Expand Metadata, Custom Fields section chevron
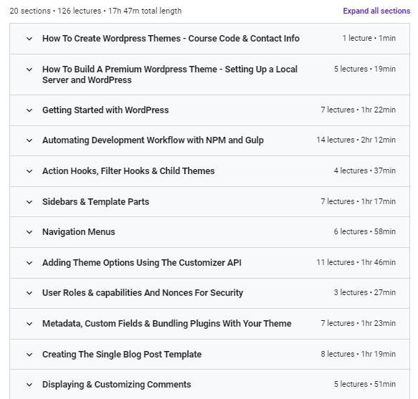The height and width of the screenshot is (399, 418). (29, 324)
